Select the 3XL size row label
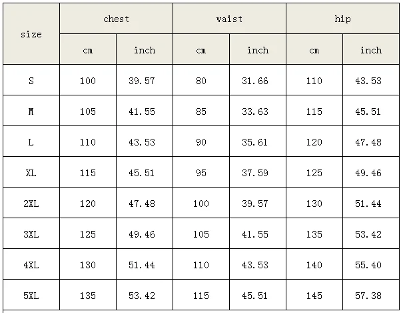401x313 pixels. pyautogui.click(x=31, y=234)
